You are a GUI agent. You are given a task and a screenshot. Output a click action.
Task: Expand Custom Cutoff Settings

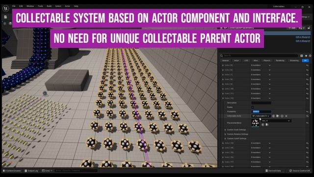(x=225, y=139)
